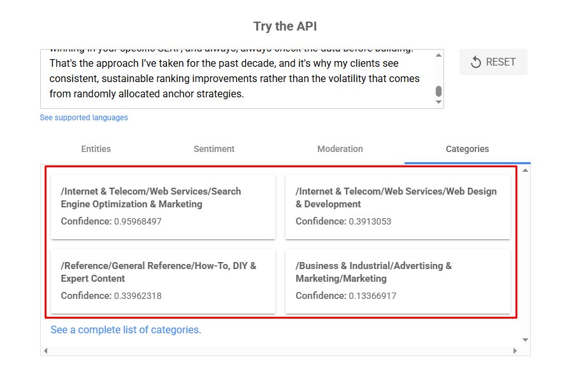This screenshot has height=367, width=576.
Task: Open the See supported languages link
Action: [83, 118]
